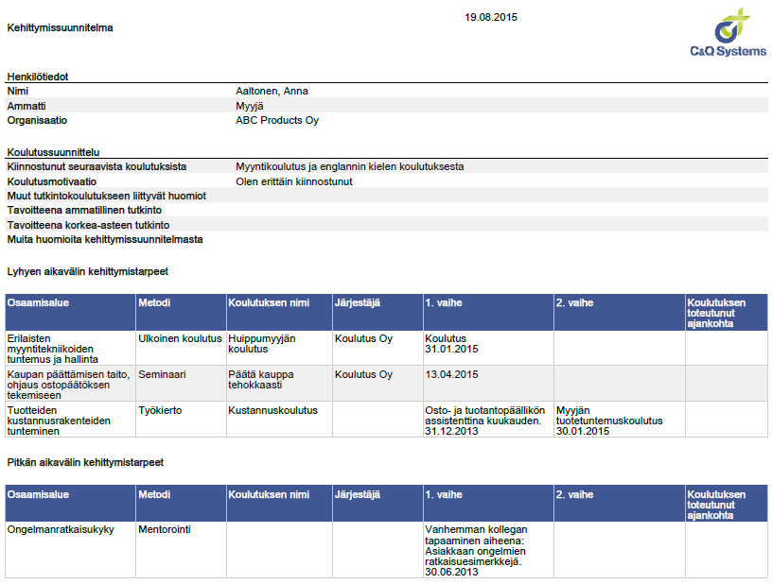Viewport: 772px width, 584px height.
Task: Select the Ammatti value Myyjä
Action: 250,106
